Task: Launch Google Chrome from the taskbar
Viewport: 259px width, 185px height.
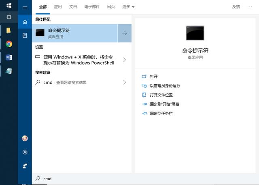Action: [9, 44]
